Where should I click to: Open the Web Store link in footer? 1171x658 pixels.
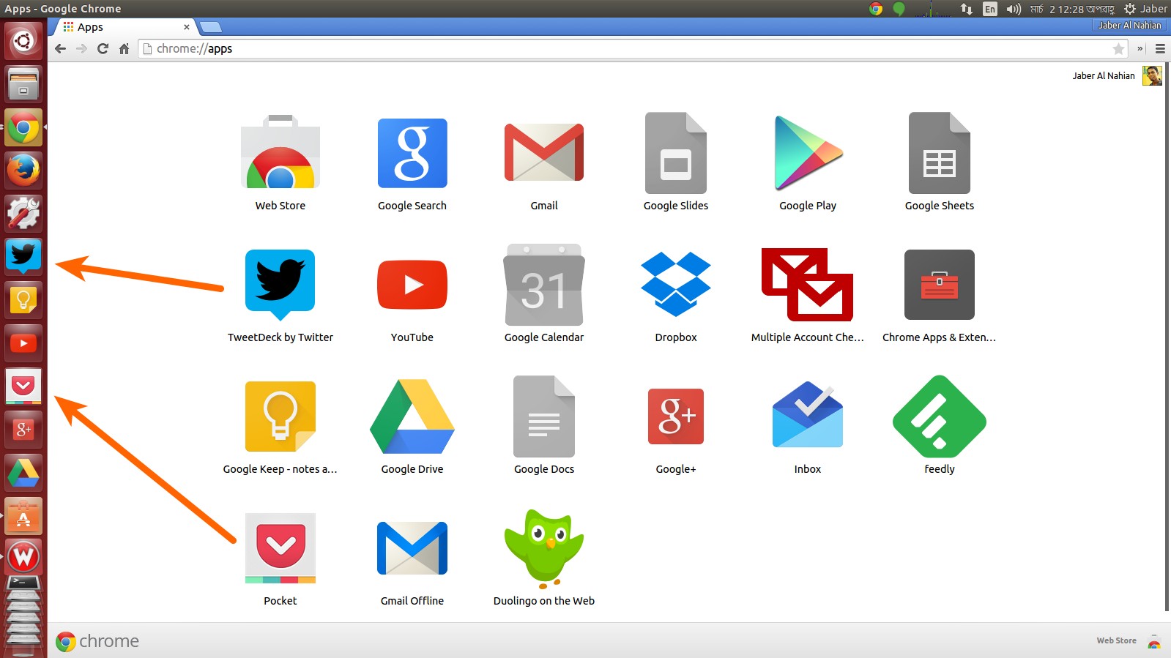pos(1117,640)
